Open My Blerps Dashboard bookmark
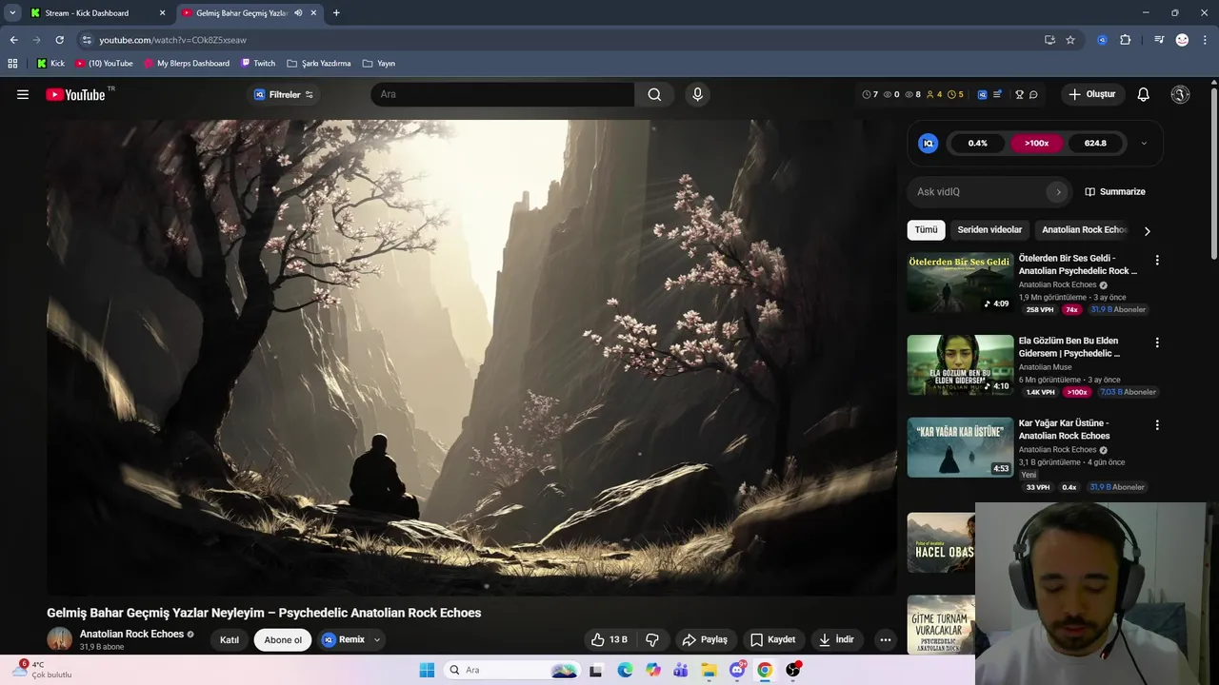This screenshot has height=685, width=1219. pos(187,64)
